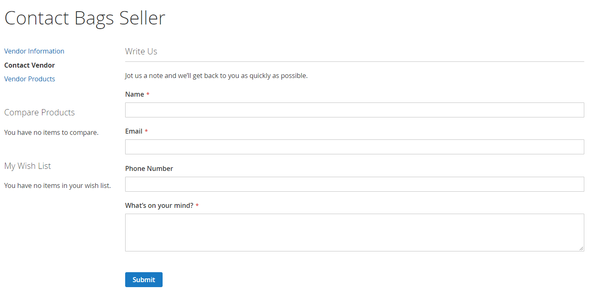
Task: Click the Phone Number field label
Action: pos(149,168)
